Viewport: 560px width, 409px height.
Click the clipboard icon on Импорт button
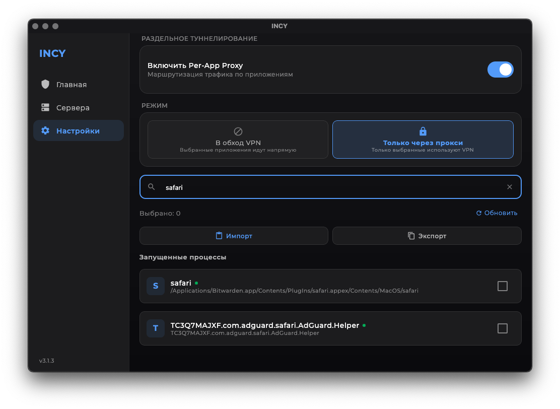tap(219, 235)
